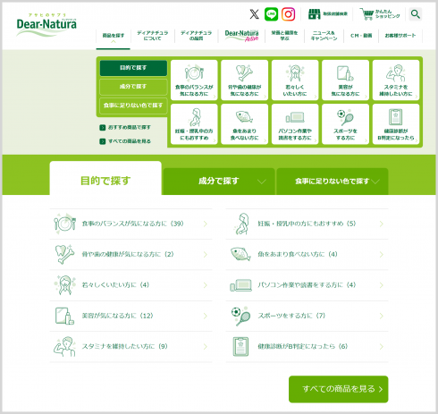Open the CM・動画 menu item

[x=361, y=36]
